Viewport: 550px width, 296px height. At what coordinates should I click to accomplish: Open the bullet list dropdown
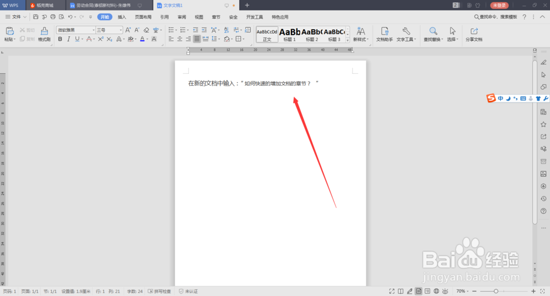tap(177, 30)
